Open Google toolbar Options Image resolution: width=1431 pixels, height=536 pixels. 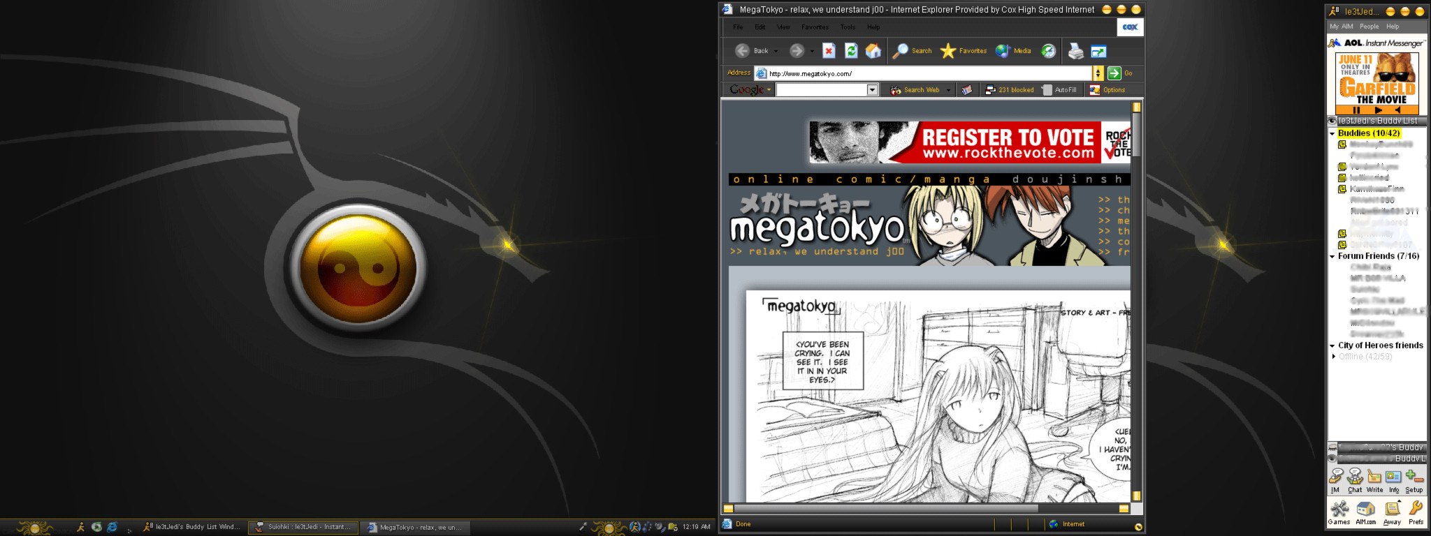pos(1107,89)
